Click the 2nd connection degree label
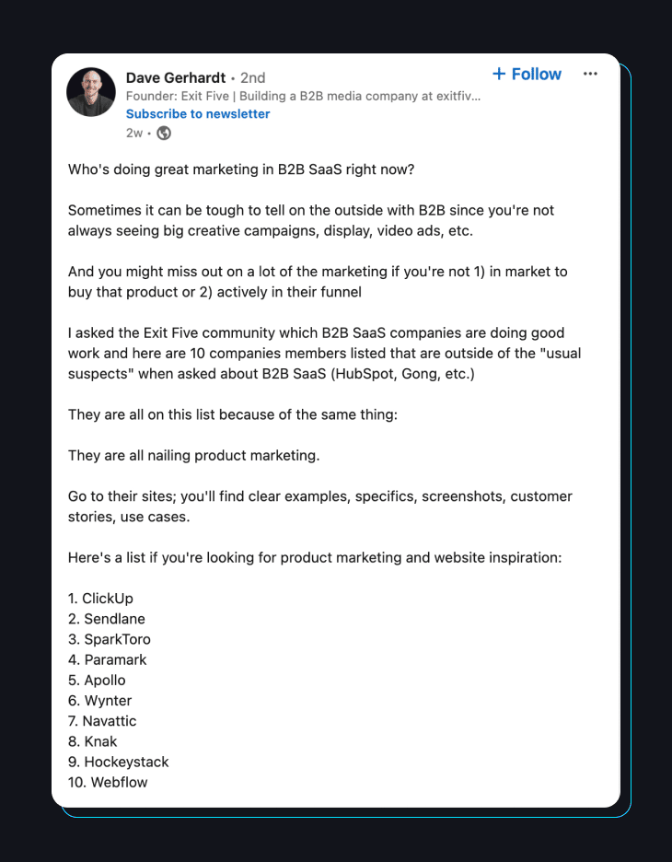This screenshot has height=862, width=672. 253,77
